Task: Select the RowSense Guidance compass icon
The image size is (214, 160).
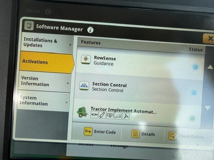Action: tap(86, 59)
